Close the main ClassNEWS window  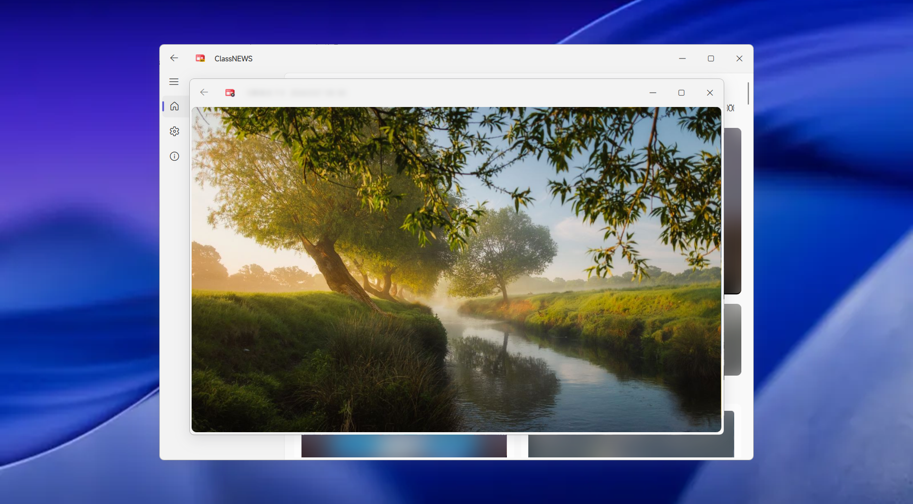[x=739, y=58]
